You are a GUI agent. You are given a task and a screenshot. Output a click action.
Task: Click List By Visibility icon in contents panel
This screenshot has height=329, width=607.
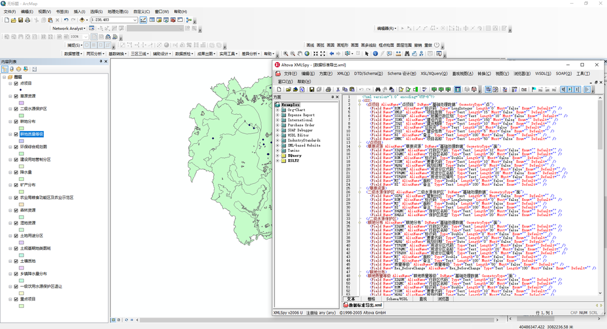tap(19, 69)
